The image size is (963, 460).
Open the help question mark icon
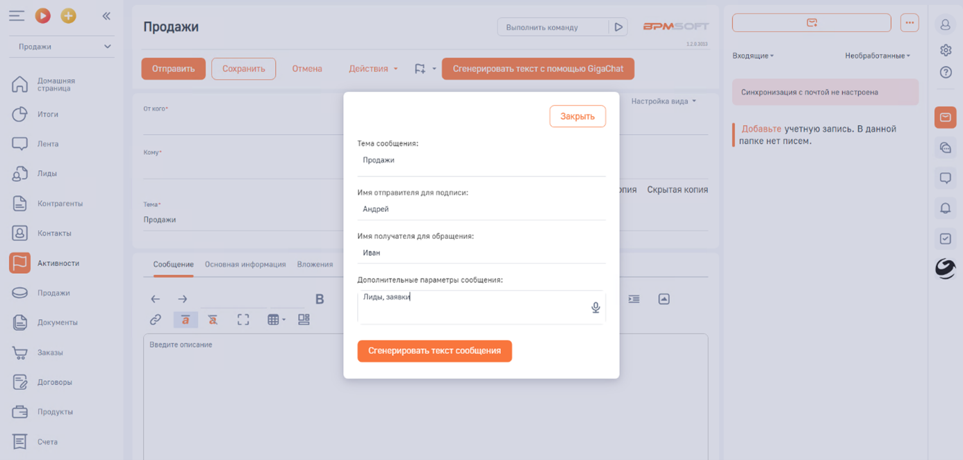click(945, 72)
